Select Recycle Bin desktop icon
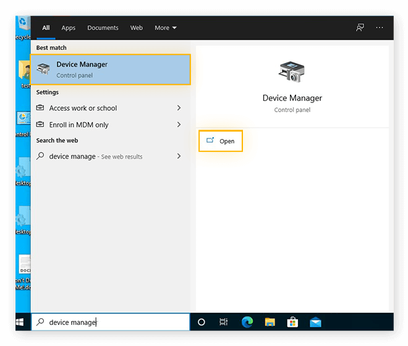Viewport: 408px width, 346px height. [x=23, y=28]
